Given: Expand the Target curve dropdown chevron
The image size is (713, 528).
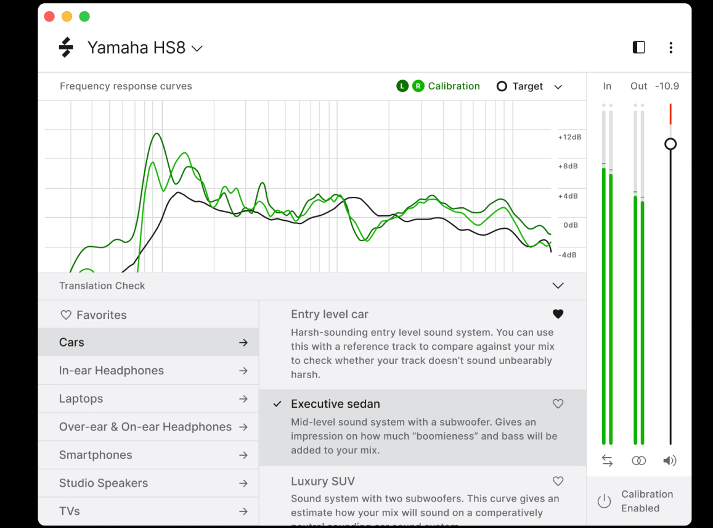Looking at the screenshot, I should [x=558, y=87].
